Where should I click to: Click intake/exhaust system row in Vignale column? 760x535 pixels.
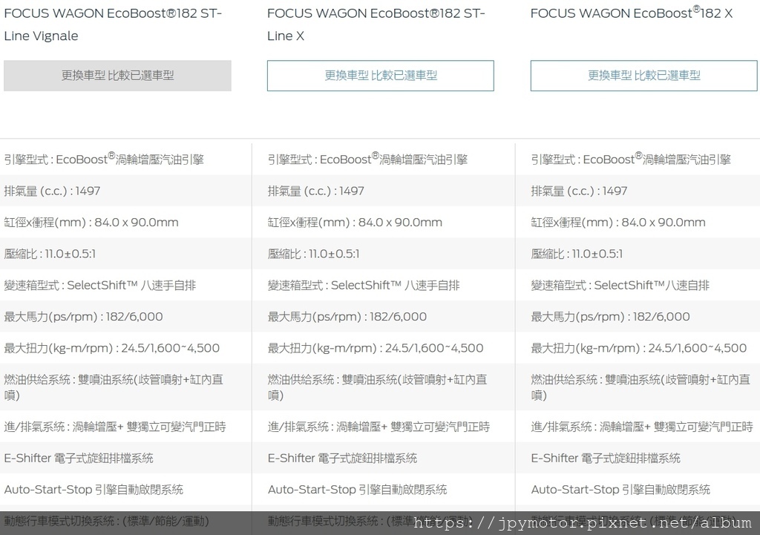pos(125,427)
